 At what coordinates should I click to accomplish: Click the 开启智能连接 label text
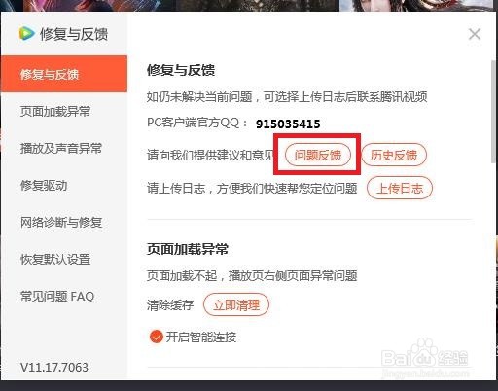[x=201, y=338]
